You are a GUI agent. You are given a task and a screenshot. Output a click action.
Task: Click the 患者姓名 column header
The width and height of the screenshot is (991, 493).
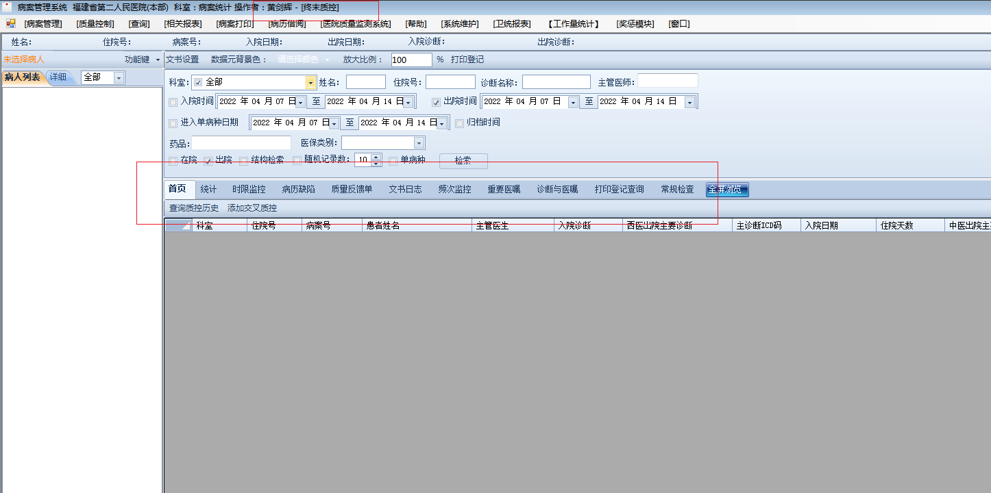click(x=417, y=225)
